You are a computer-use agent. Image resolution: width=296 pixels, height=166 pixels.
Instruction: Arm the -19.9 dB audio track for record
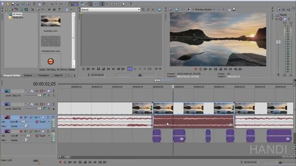(21, 117)
